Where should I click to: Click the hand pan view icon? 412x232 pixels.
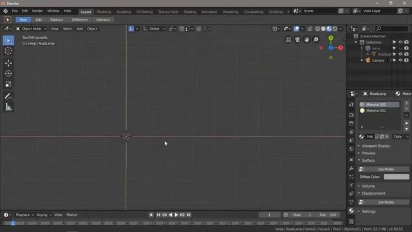coord(306,39)
